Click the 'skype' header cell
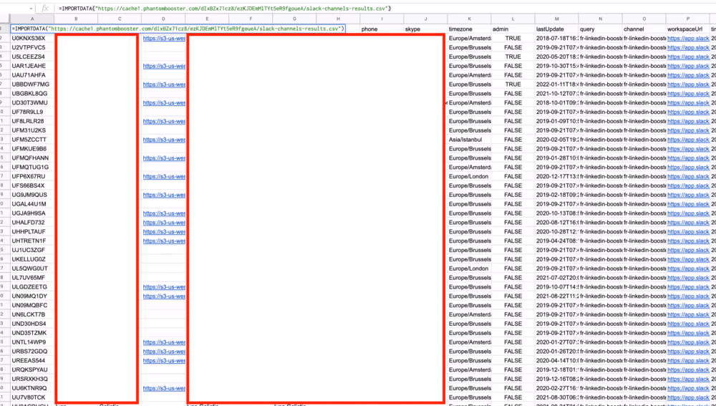This screenshot has height=406, width=716. 425,29
